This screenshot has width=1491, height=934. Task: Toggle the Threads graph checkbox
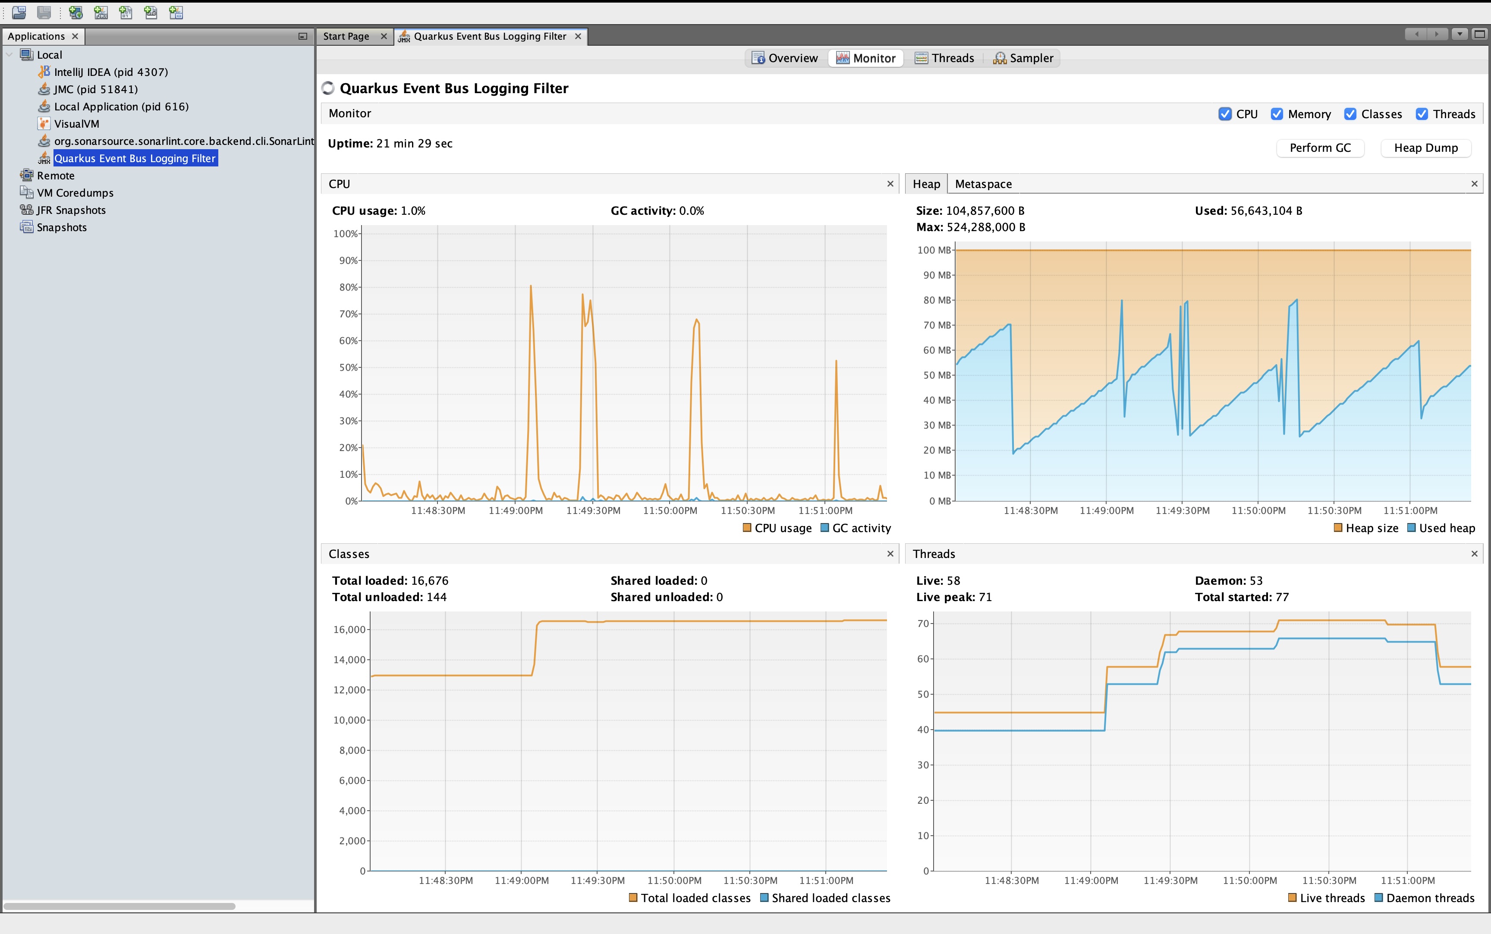[x=1422, y=114]
